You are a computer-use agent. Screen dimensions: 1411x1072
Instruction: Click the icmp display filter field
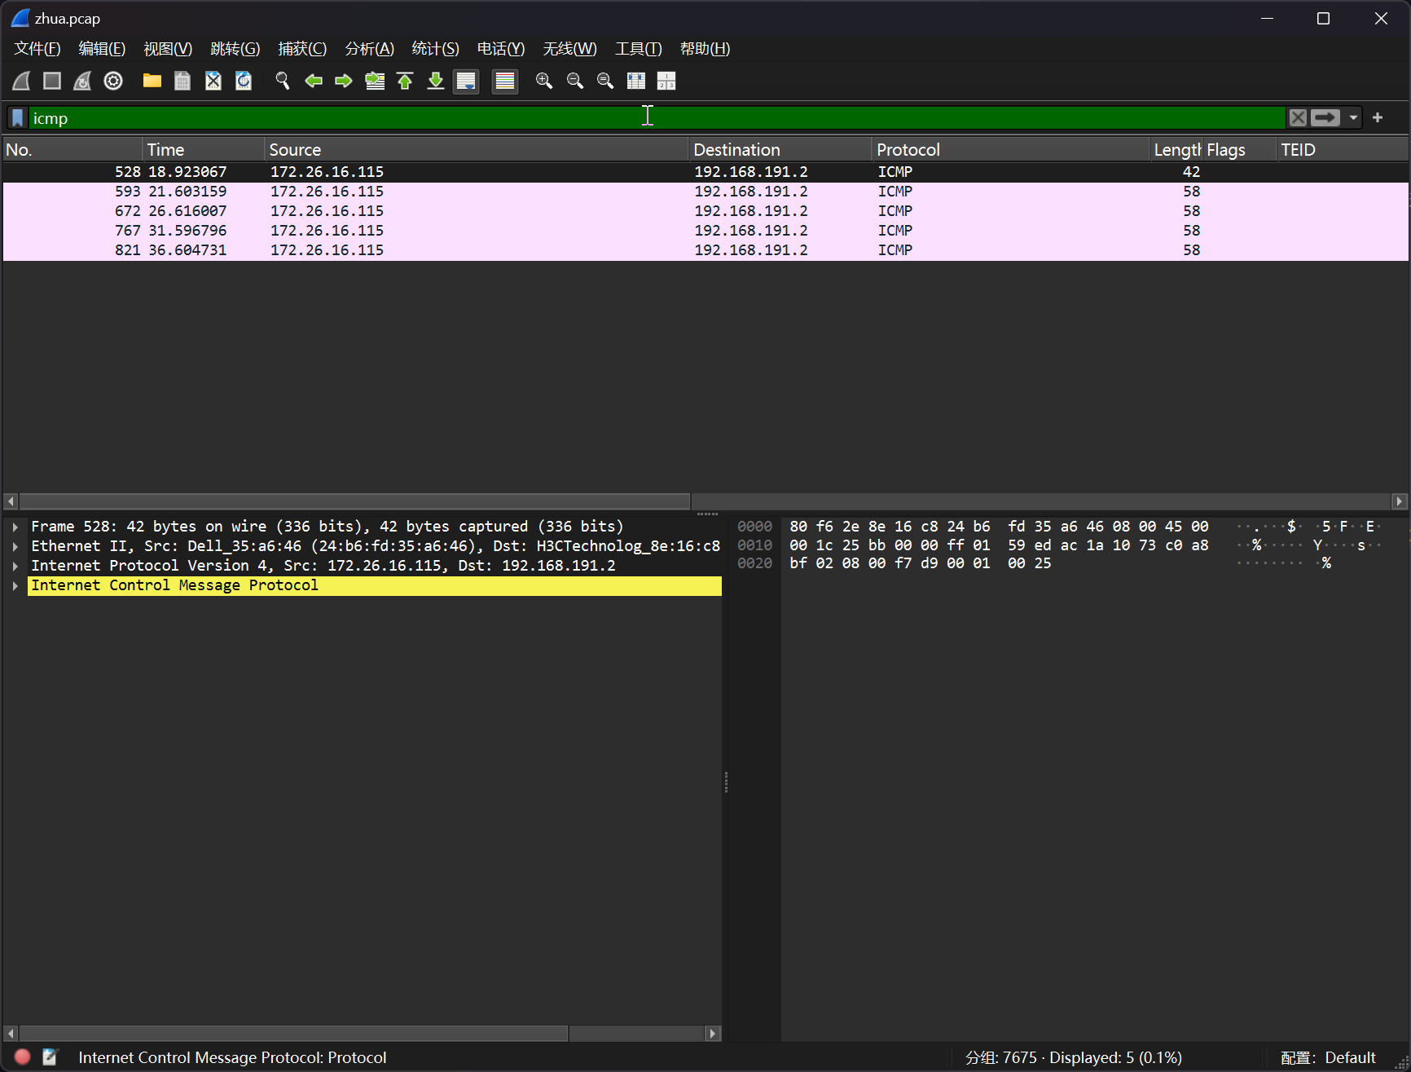(x=657, y=118)
